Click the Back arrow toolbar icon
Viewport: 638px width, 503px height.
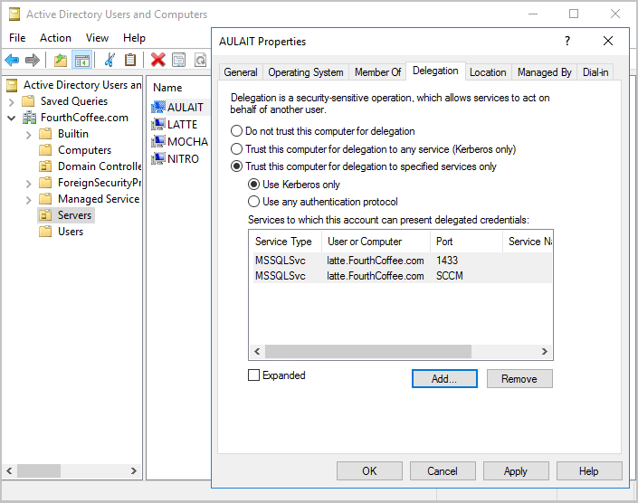coord(12,61)
